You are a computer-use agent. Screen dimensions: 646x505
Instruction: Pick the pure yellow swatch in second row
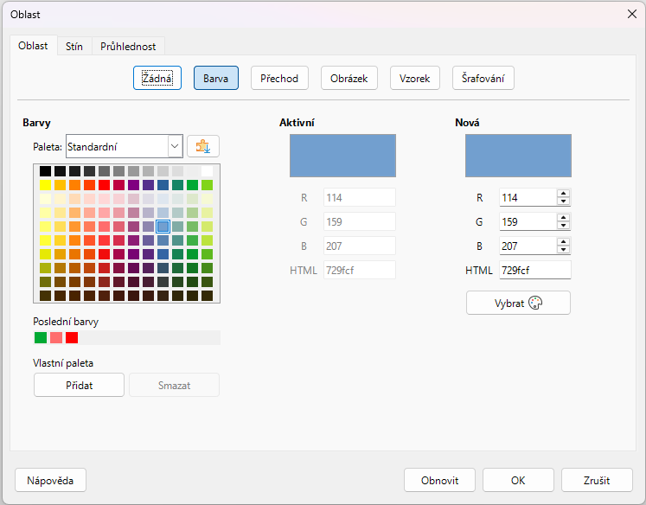tap(45, 185)
